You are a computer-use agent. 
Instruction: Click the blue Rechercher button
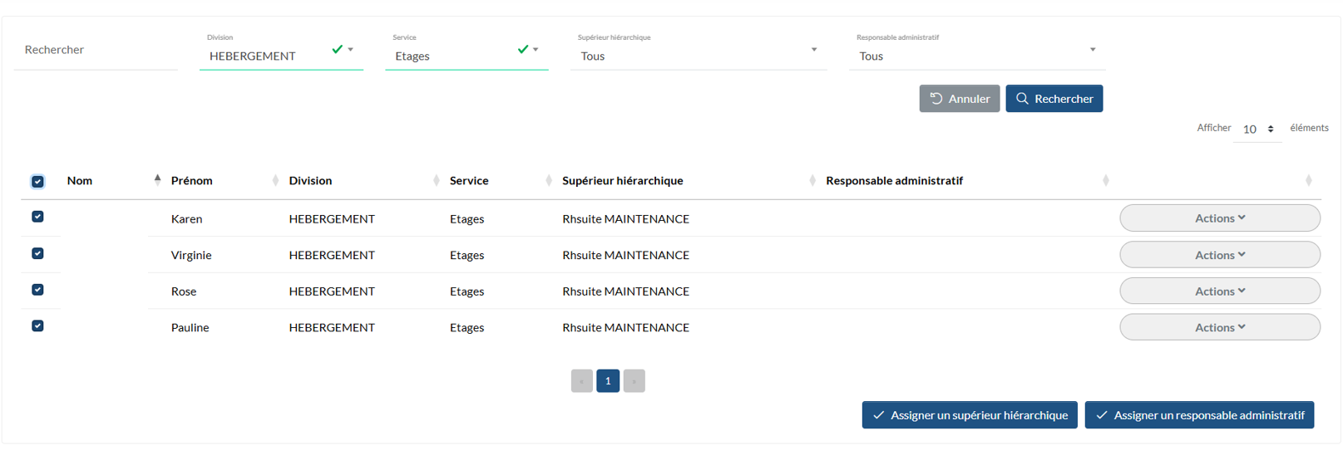(x=1054, y=98)
